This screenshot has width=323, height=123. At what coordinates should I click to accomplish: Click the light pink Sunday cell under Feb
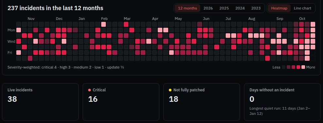pos(104,24)
